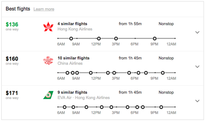Select the first Hong Kong Airlines morning departure marker

point(71,39)
